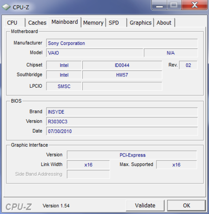Screen dimensions: 209x214
Task: Open the SPD tab
Action: click(x=116, y=23)
